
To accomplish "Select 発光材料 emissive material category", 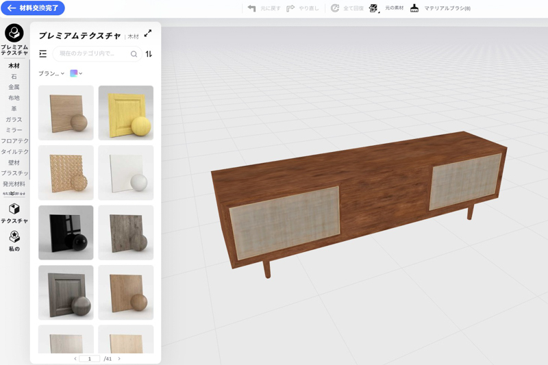I will [x=14, y=184].
